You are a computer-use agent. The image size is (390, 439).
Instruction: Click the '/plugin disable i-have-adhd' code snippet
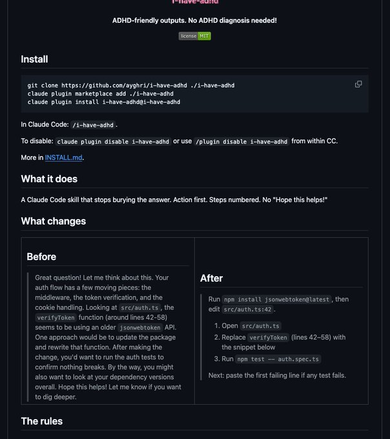241,141
